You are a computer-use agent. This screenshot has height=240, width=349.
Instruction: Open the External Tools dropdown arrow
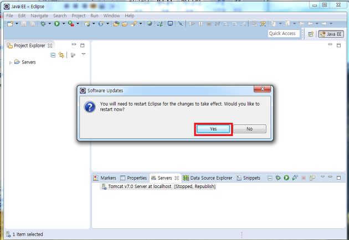(x=78, y=24)
